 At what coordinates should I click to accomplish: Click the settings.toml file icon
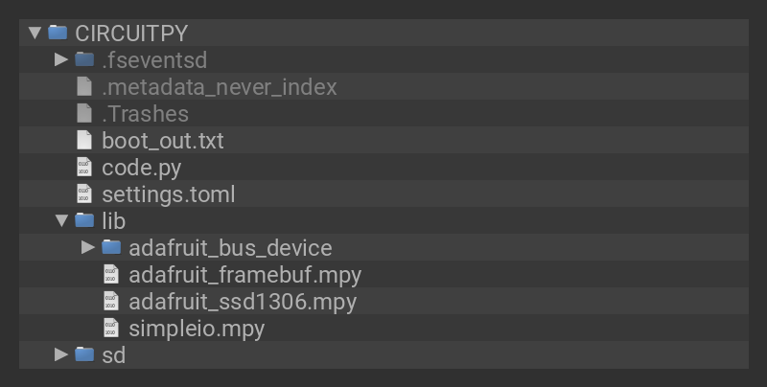pyautogui.click(x=84, y=194)
